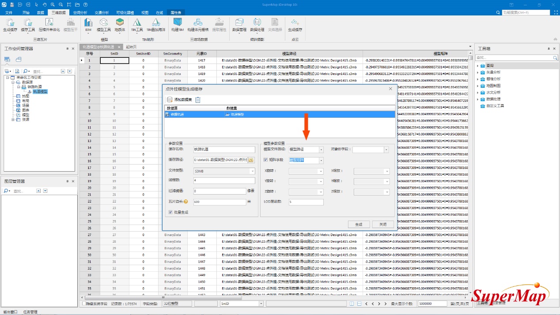Viewport: 560px width, 315px height.
Task: Click the LOD层级数 input field
Action: click(x=306, y=202)
